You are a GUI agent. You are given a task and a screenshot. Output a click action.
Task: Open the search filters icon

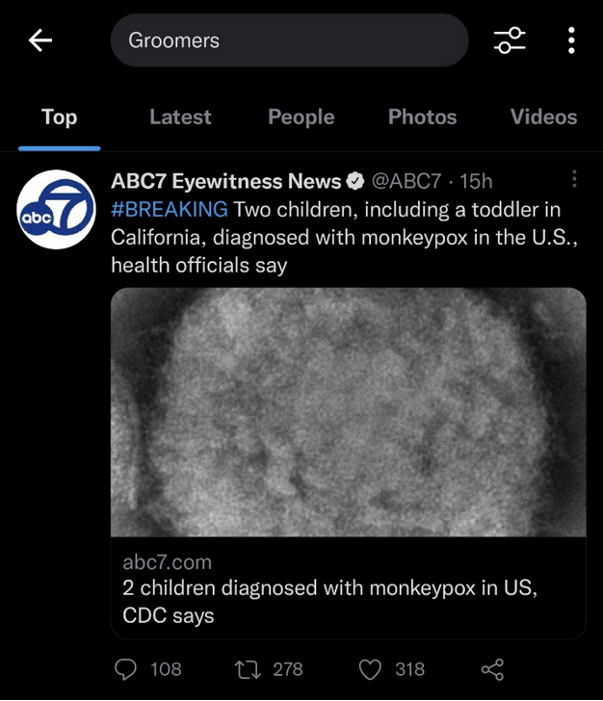click(x=510, y=40)
